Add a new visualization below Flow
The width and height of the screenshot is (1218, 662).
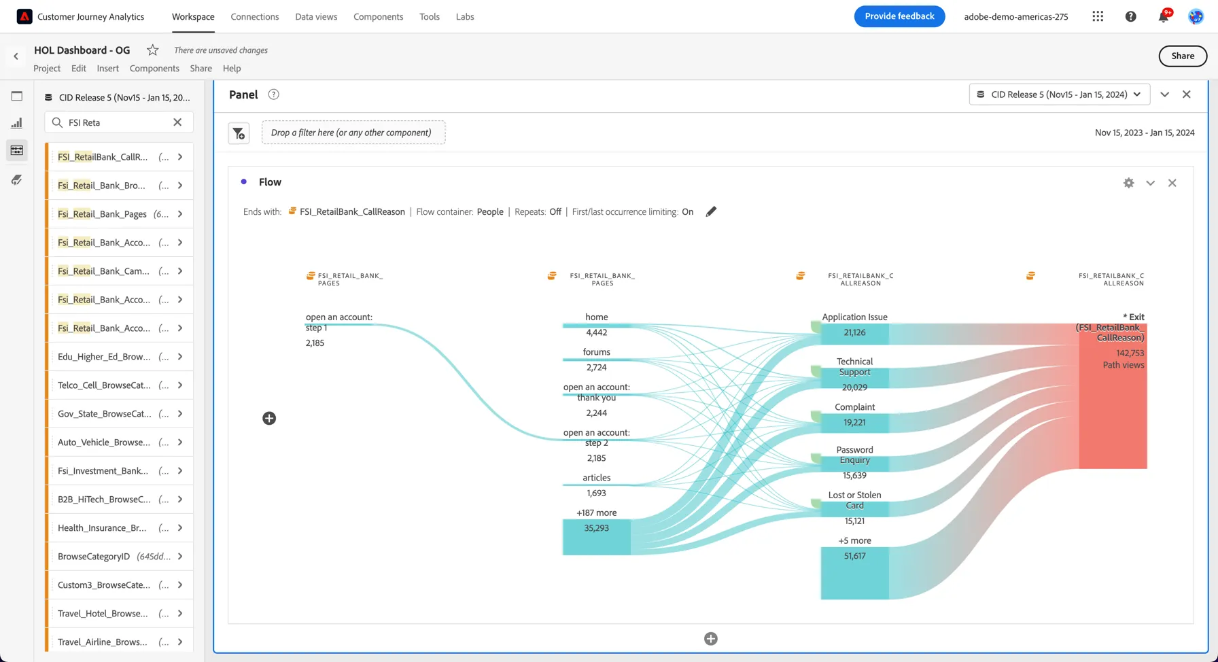coord(711,639)
